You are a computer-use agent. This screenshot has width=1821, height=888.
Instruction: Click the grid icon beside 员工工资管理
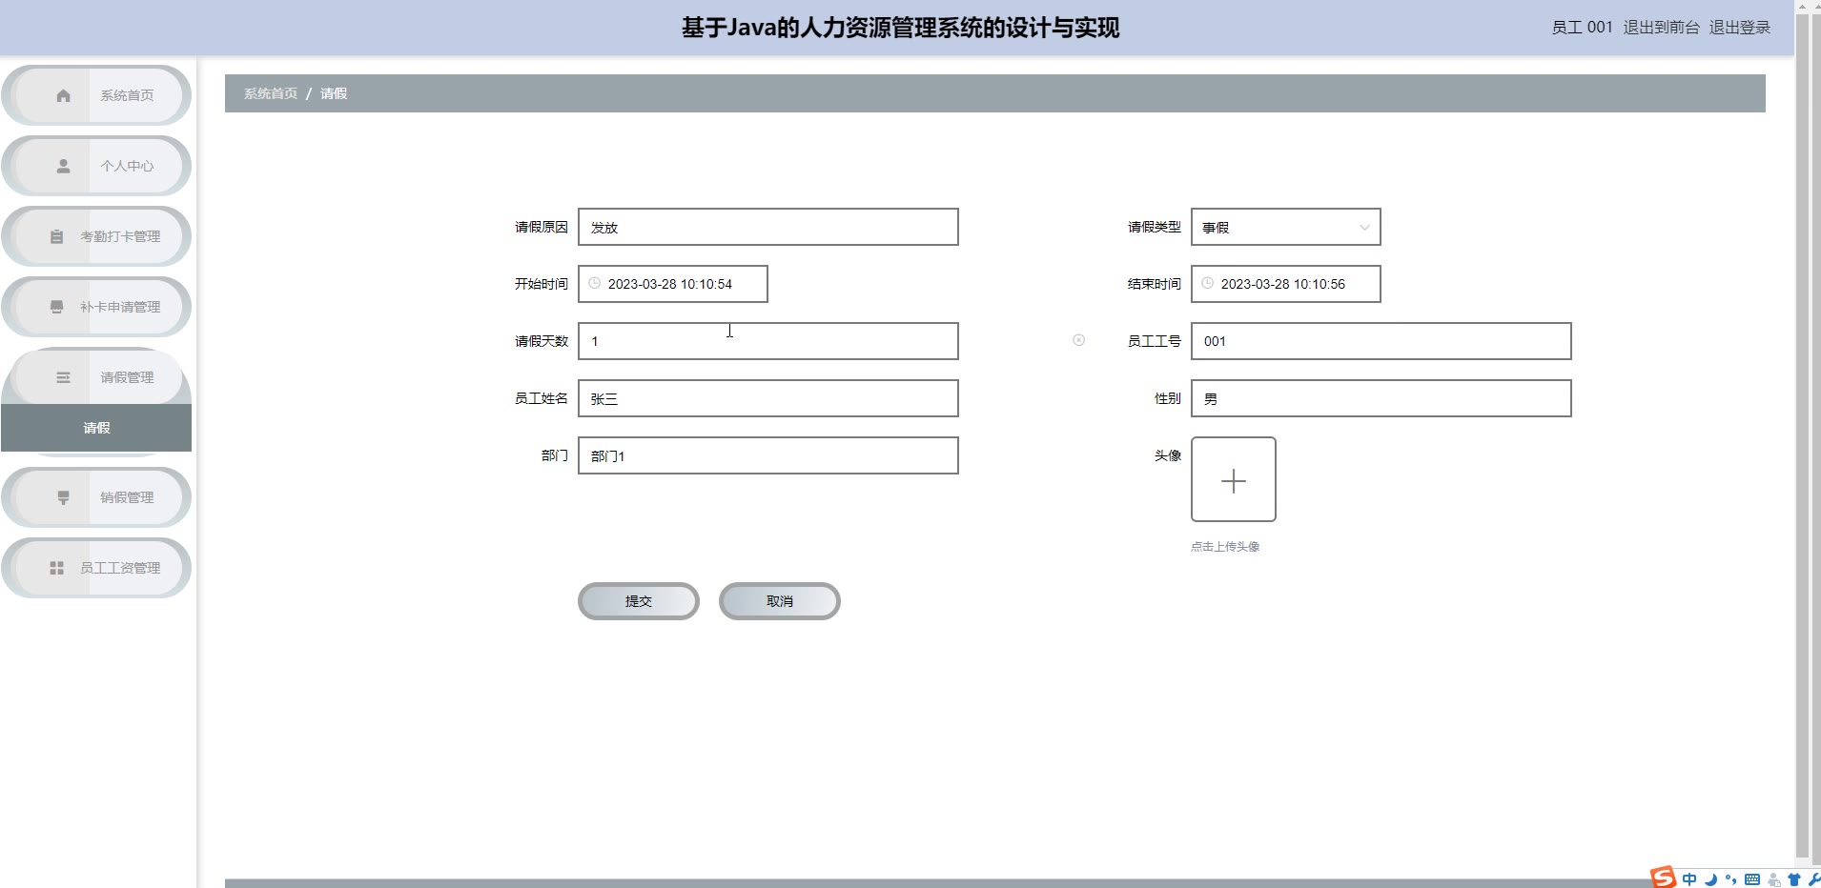tap(56, 568)
